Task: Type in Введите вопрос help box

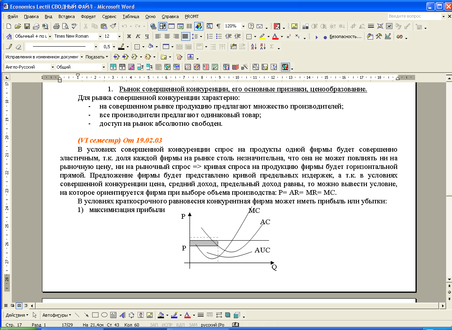Action: [414, 16]
